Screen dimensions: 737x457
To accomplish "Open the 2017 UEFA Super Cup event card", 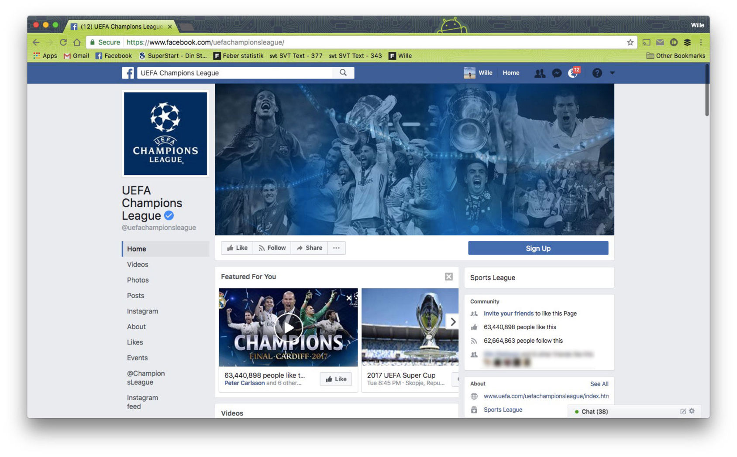I will (x=410, y=340).
